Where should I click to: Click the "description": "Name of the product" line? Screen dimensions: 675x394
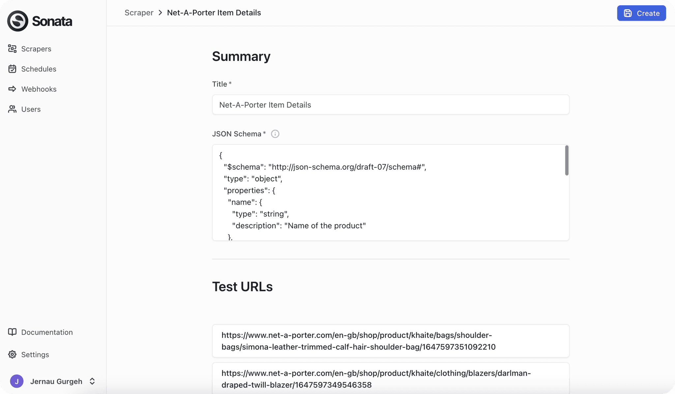pos(299,226)
